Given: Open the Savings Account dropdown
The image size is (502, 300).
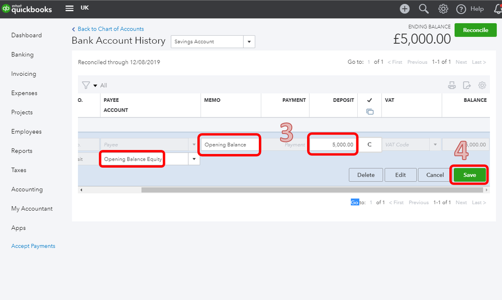Looking at the screenshot, I should tap(249, 42).
